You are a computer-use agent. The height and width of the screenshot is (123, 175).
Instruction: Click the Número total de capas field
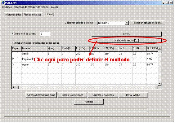coord(45,34)
